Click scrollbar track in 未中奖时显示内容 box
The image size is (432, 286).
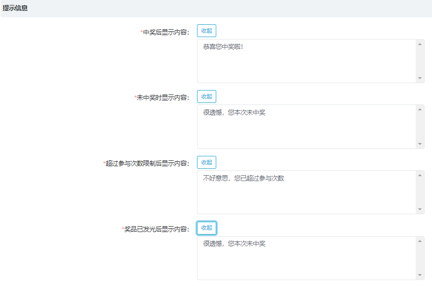point(420,127)
